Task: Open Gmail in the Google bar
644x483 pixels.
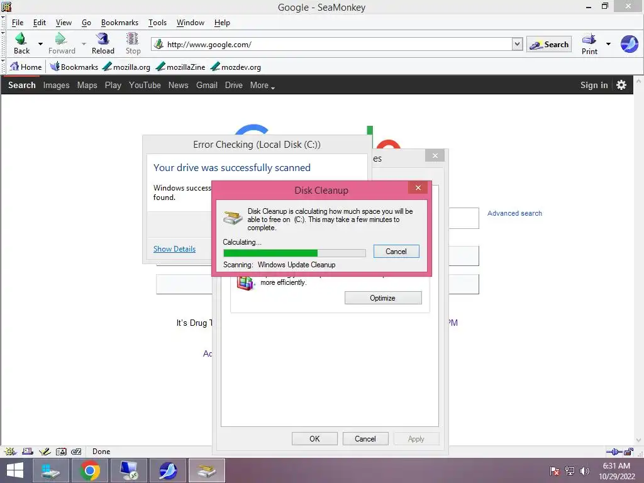Action: (206, 85)
